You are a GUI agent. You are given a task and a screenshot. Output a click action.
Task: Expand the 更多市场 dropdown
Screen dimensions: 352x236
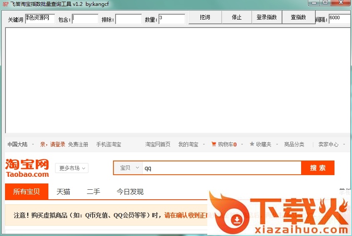click(x=72, y=168)
